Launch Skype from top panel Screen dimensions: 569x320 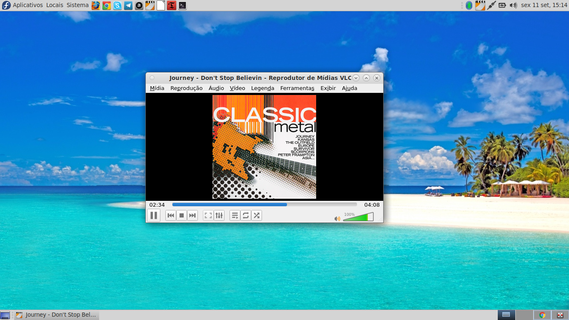(117, 5)
